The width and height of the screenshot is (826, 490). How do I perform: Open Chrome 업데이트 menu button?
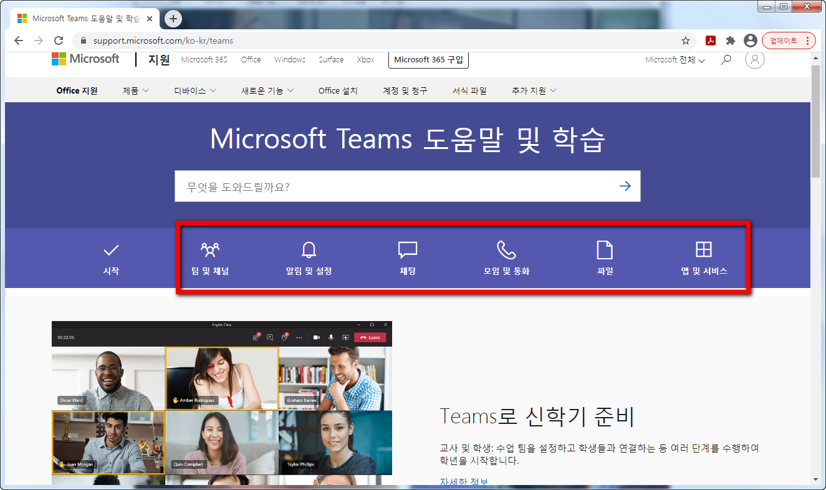[x=789, y=41]
